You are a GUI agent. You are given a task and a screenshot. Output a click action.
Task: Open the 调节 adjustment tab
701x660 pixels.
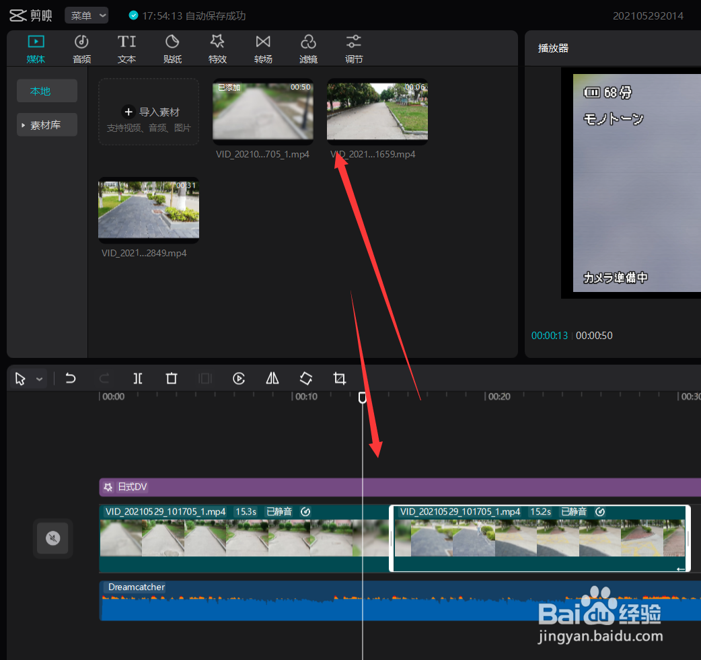(354, 49)
